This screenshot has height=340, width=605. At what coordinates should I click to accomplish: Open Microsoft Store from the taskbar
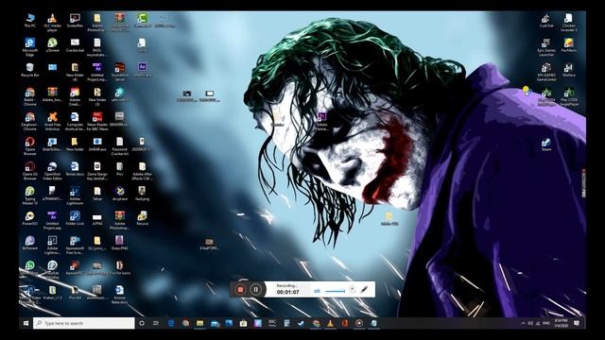pyautogui.click(x=243, y=323)
